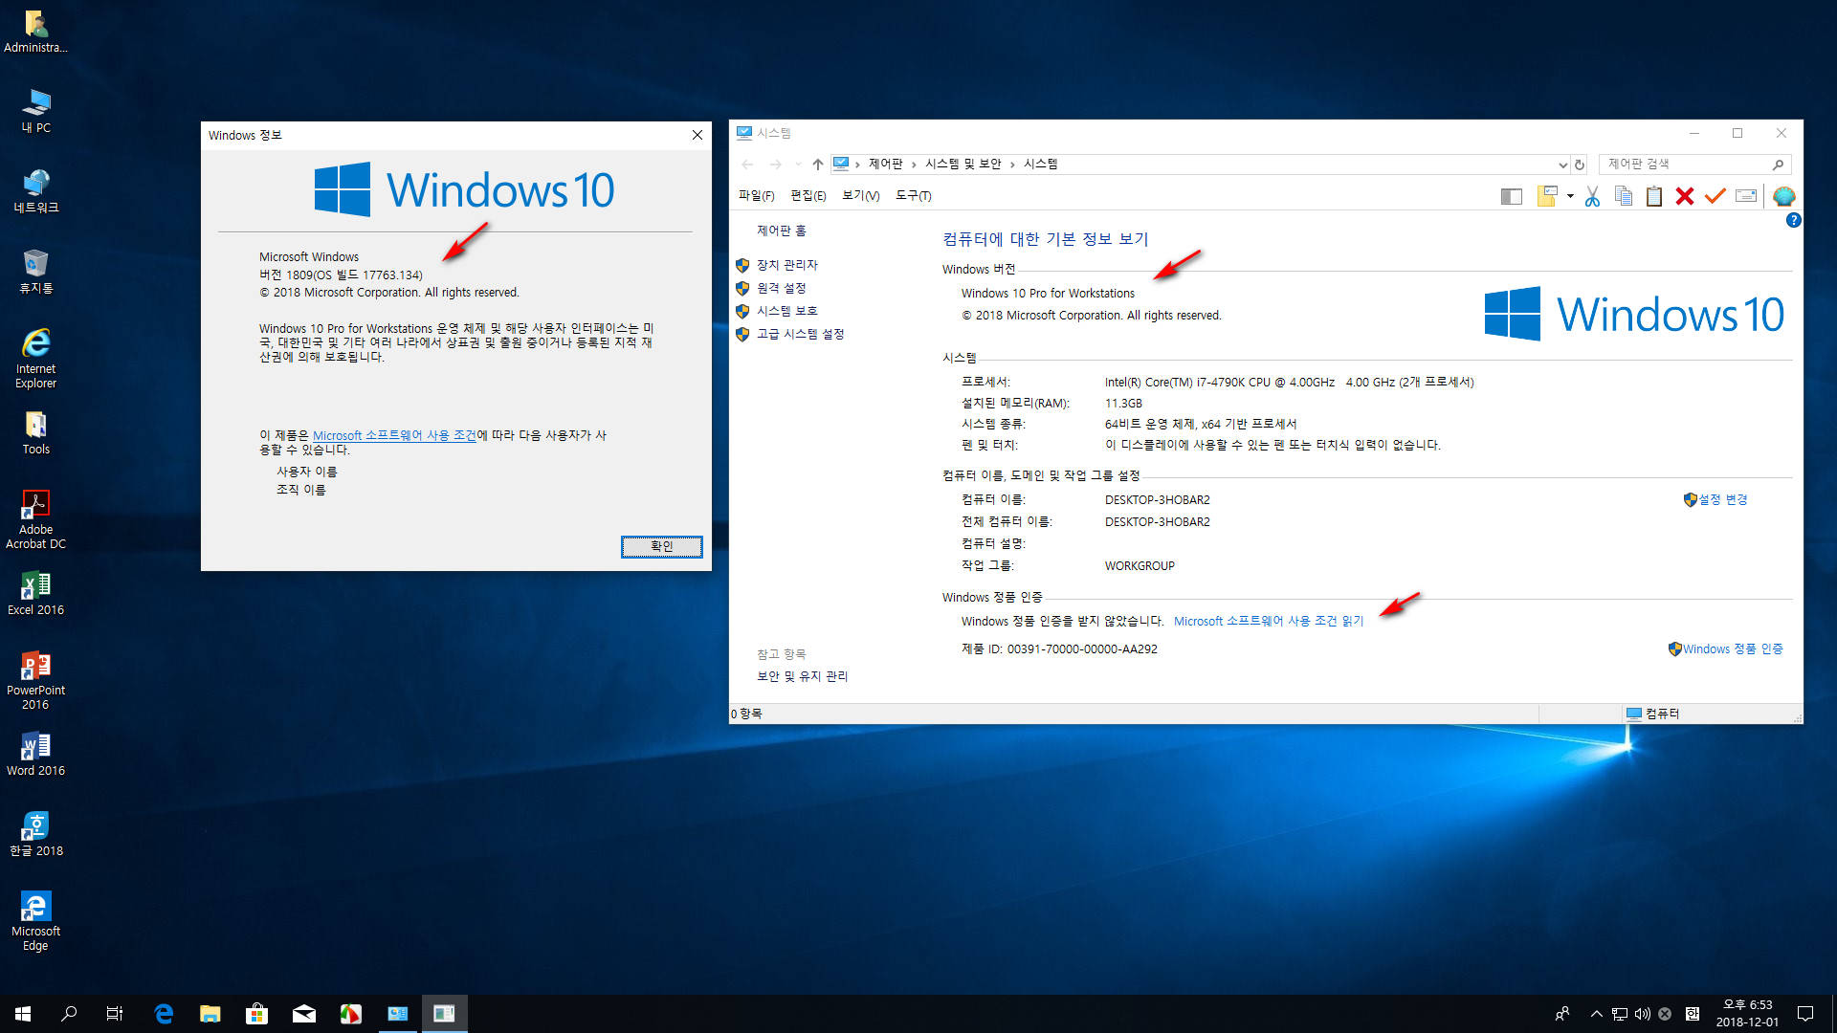The width and height of the screenshot is (1837, 1033).
Task: Open 원격 설정 link
Action: pyautogui.click(x=781, y=288)
